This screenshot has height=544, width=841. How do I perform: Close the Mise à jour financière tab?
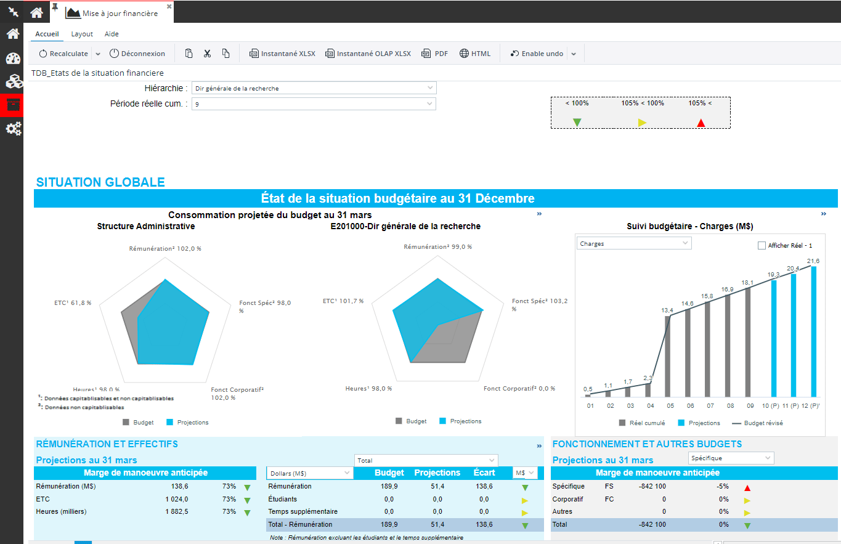coord(169,6)
